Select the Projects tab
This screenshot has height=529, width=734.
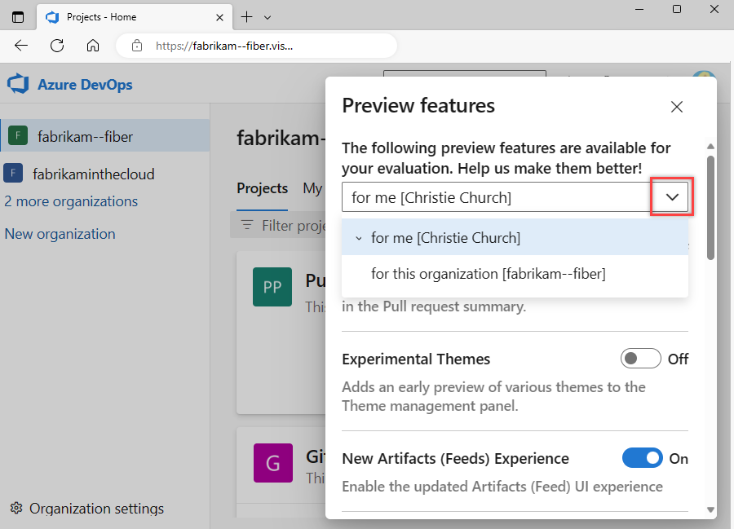point(262,188)
